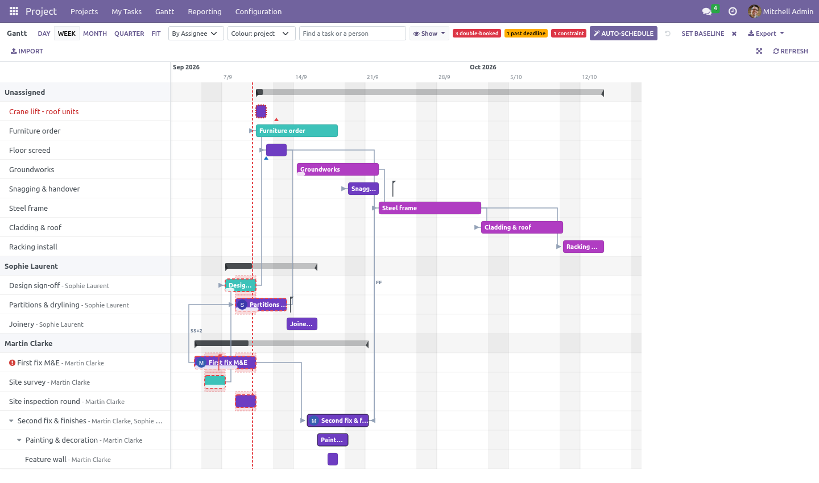Click the red deadline triangle under Crane lift

pos(276,119)
